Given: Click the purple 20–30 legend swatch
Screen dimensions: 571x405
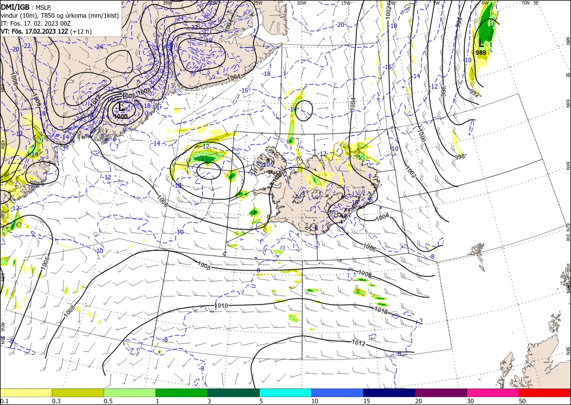Looking at the screenshot, I should pyautogui.click(x=441, y=392).
